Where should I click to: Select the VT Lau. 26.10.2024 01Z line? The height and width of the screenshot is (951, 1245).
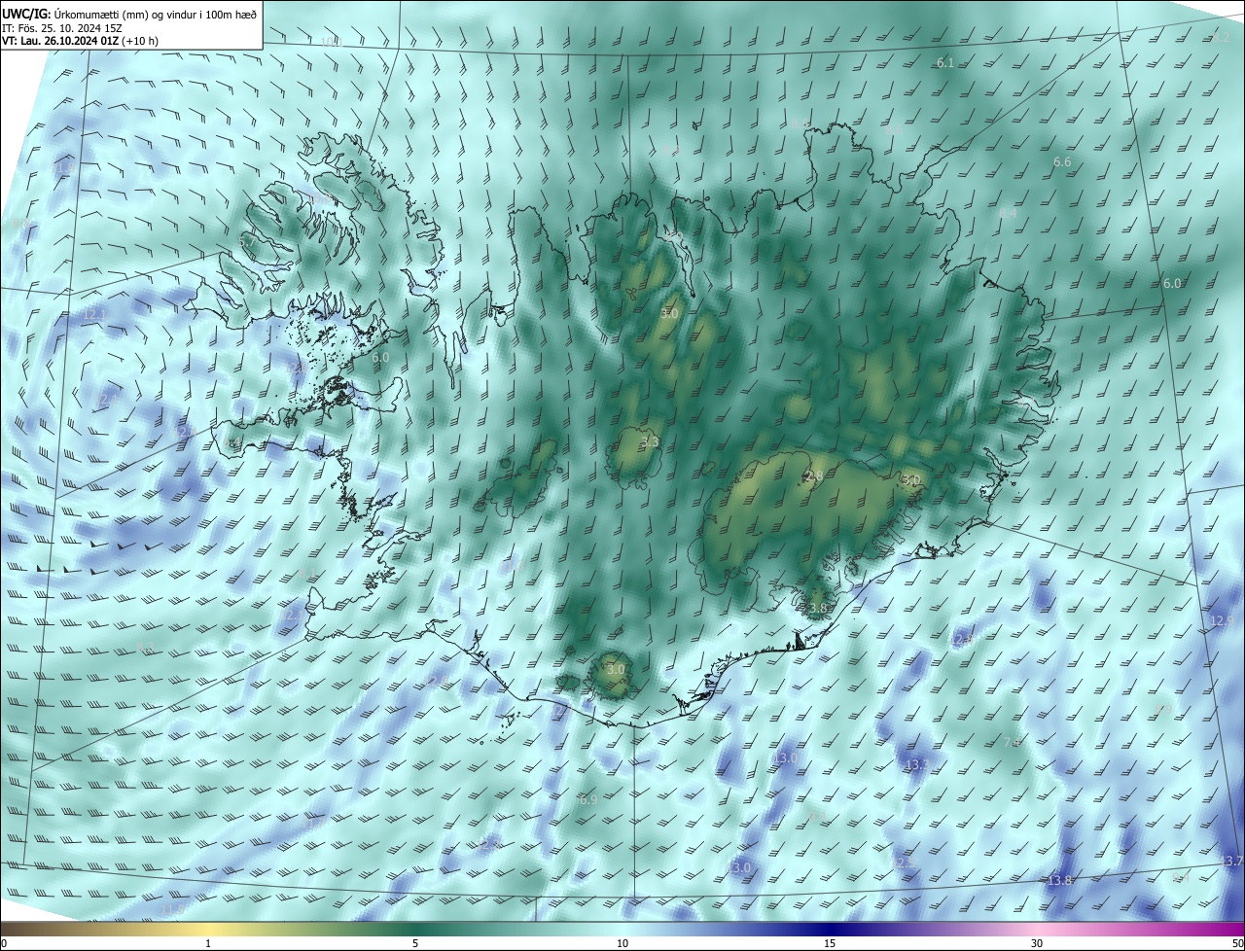80,40
